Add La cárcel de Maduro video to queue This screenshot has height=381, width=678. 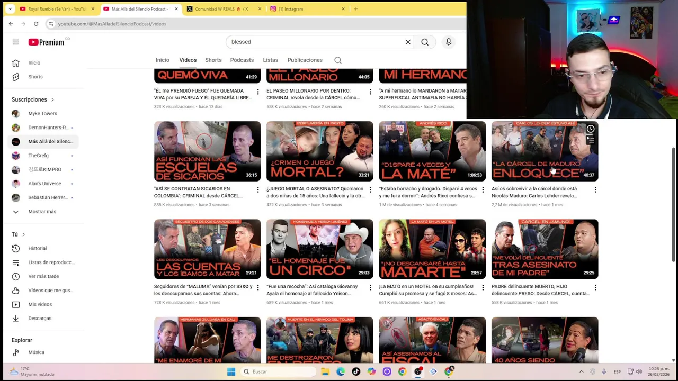click(591, 140)
